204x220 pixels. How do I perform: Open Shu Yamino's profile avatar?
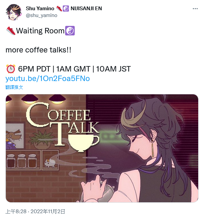click(14, 12)
